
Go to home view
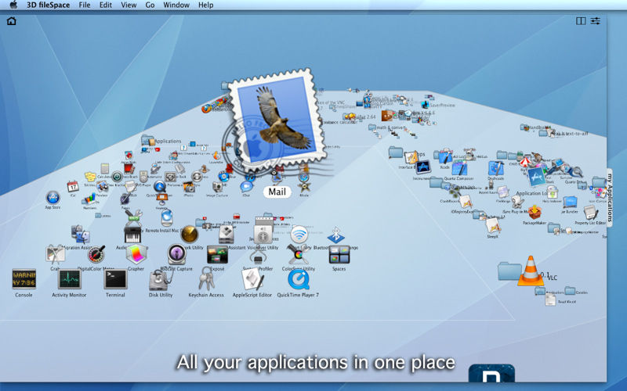12,21
